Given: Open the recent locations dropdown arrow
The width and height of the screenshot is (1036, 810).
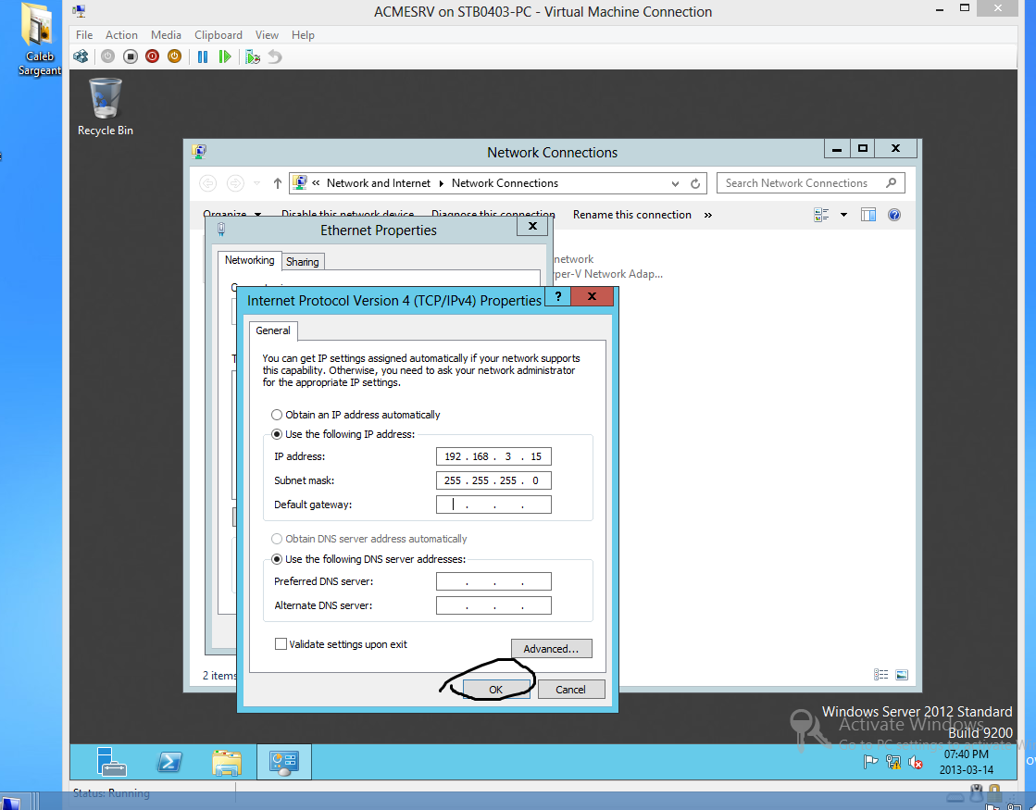Looking at the screenshot, I should pyautogui.click(x=257, y=183).
